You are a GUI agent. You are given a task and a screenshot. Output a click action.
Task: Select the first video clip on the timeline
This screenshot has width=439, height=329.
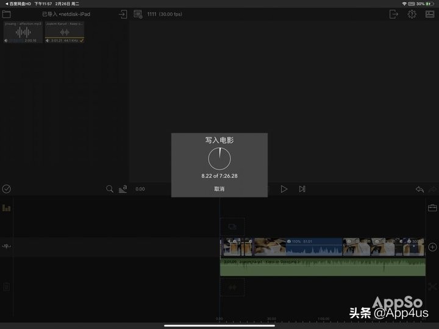pos(232,247)
